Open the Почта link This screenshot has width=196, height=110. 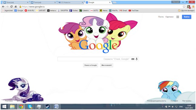click(161, 17)
